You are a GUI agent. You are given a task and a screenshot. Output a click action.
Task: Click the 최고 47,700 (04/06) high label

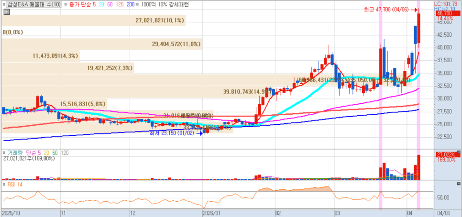coord(386,10)
